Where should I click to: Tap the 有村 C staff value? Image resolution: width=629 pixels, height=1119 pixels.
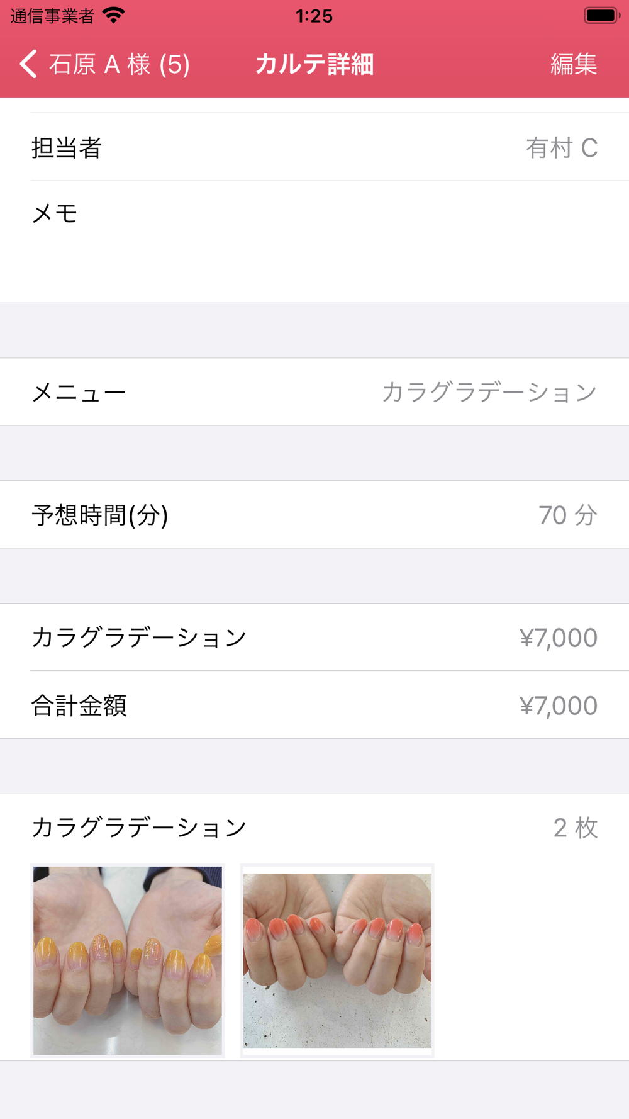pos(561,149)
